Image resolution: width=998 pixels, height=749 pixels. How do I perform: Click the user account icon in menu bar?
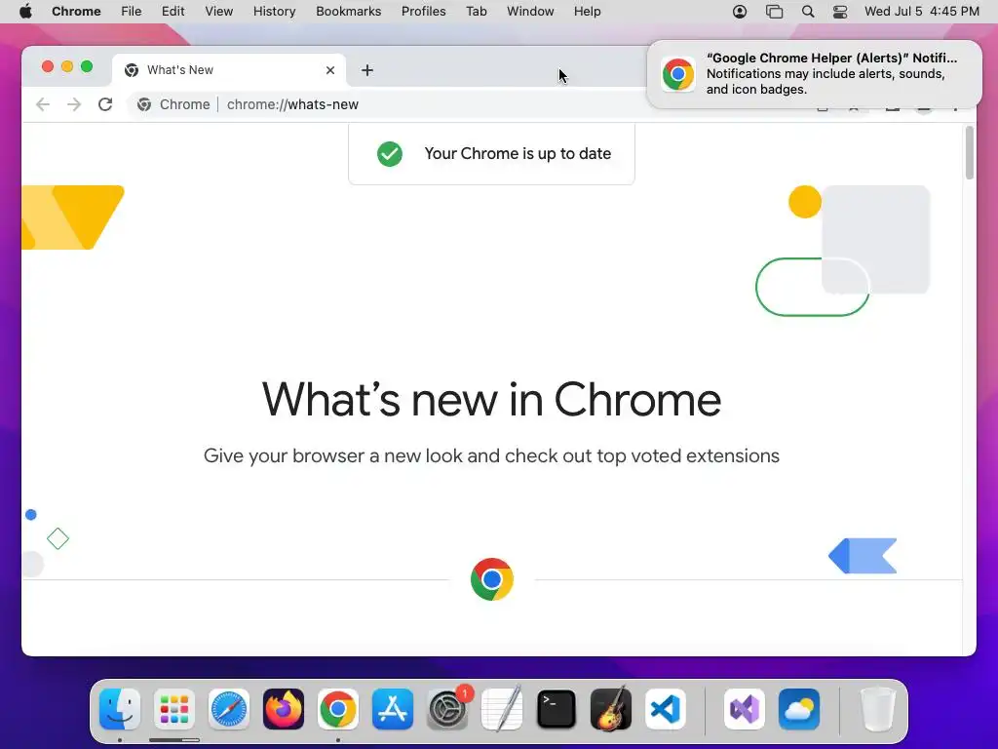click(740, 12)
